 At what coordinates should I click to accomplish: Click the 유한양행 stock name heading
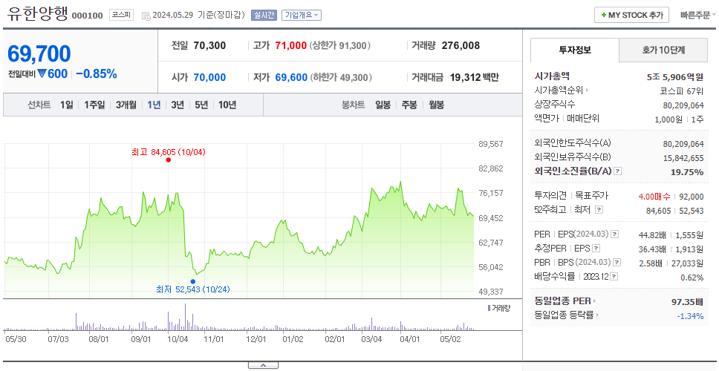pyautogui.click(x=38, y=14)
